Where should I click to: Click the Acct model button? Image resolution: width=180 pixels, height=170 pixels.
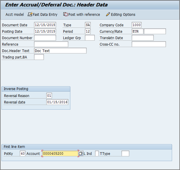[x=14, y=14]
